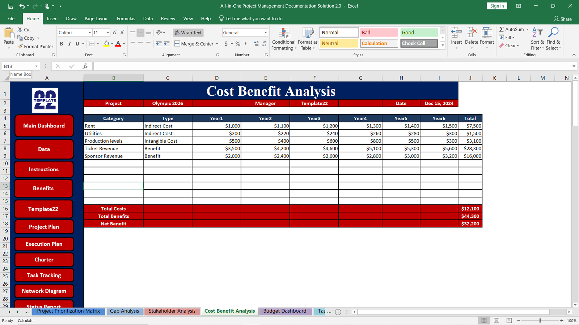Screen dimensions: 579x325
Task: Toggle Middle Align vertical alignment
Action: point(140,32)
